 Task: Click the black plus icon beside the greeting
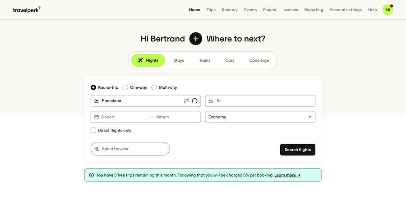click(195, 39)
